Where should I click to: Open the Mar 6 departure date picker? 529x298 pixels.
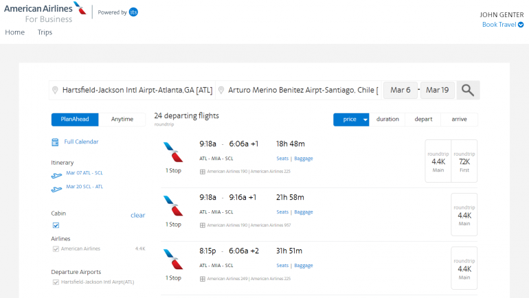click(400, 90)
